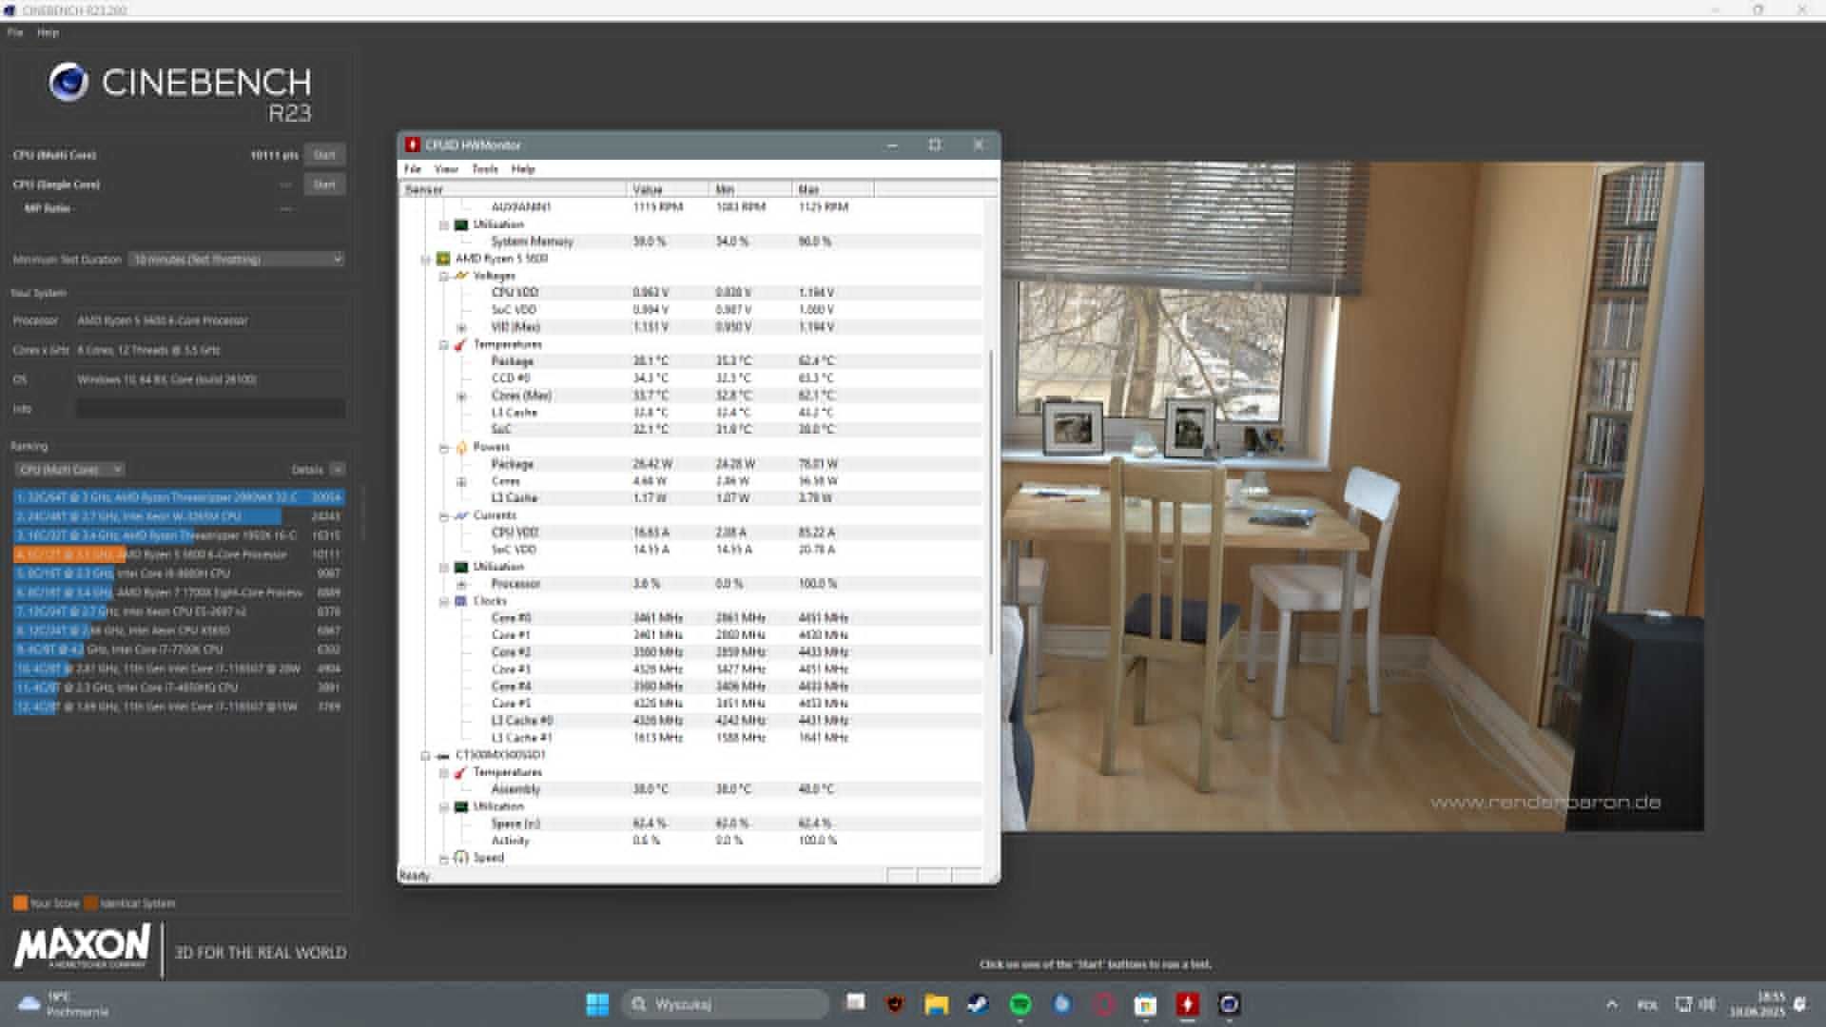Click the AMD Ryzen 5 5600 chip icon

pyautogui.click(x=443, y=259)
